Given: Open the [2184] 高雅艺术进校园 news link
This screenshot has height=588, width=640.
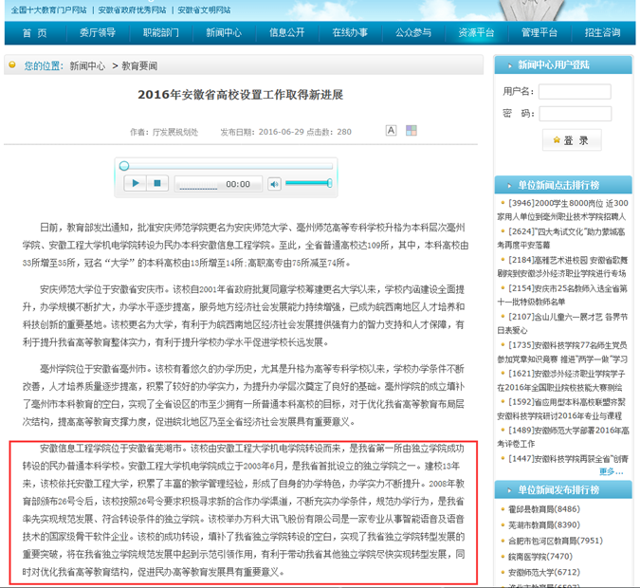Looking at the screenshot, I should click(563, 266).
